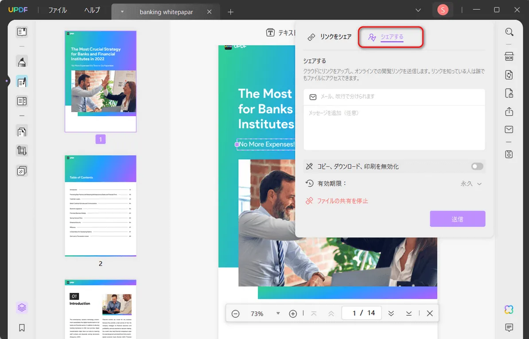Jump to last page arrow
Image resolution: width=529 pixels, height=339 pixels.
(x=408, y=313)
